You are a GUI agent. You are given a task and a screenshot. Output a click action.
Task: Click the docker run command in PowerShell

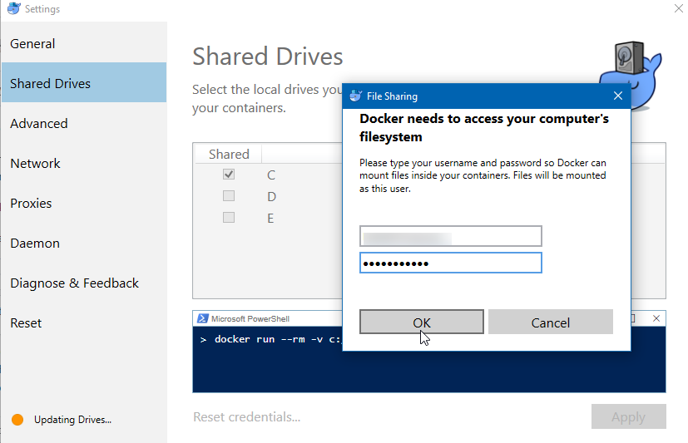click(x=278, y=340)
